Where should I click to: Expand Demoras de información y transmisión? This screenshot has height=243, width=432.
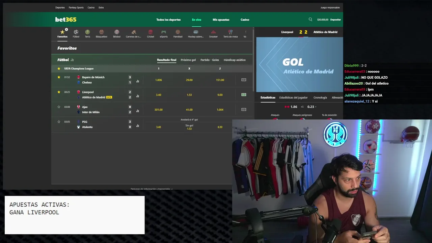[x=152, y=189]
